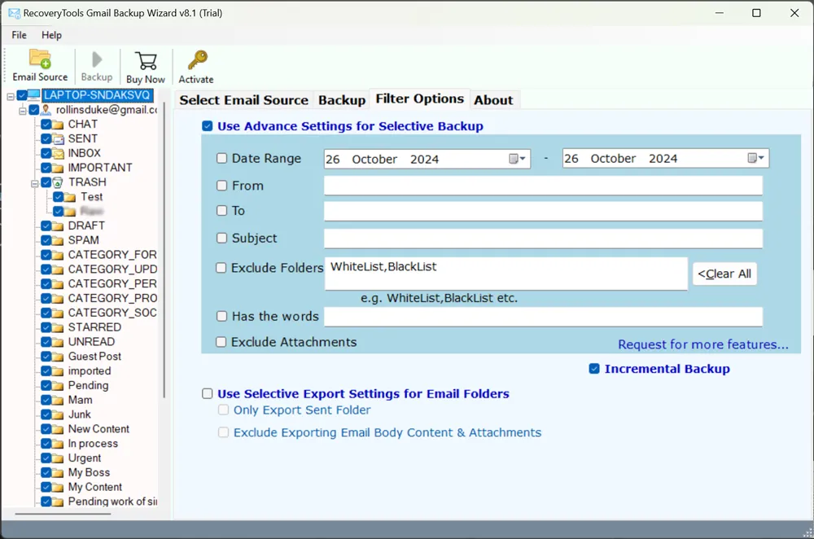Toggle the Exclude Attachments checkbox
This screenshot has height=539, width=814.
point(221,342)
